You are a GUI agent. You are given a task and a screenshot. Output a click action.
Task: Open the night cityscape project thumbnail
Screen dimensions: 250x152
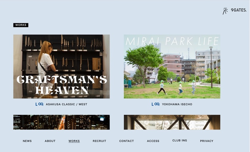(x=61, y=122)
